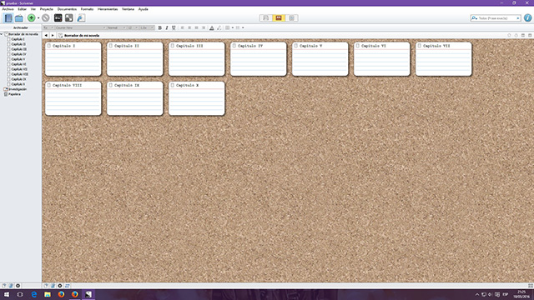
Task: Select the Capítulo VIII index card
Action: 73,98
